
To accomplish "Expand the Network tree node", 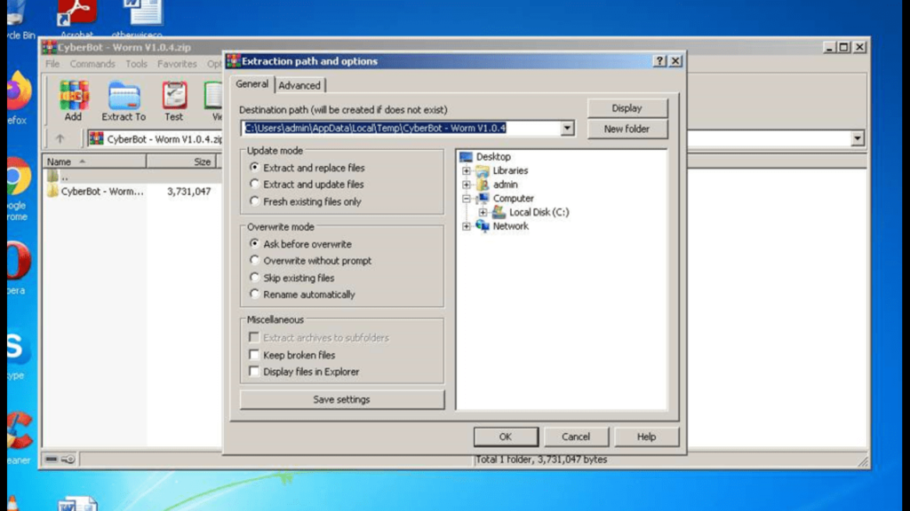I will (x=466, y=226).
